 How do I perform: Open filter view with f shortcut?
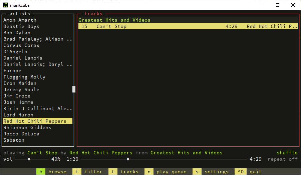pyautogui.click(x=87, y=172)
